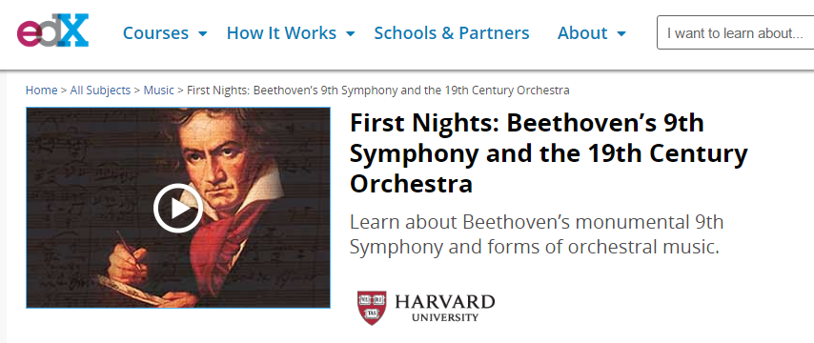Click the First Nights breadcrumb text

377,91
